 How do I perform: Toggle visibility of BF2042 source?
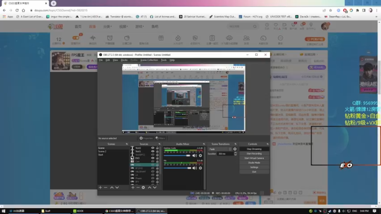coord(152,168)
